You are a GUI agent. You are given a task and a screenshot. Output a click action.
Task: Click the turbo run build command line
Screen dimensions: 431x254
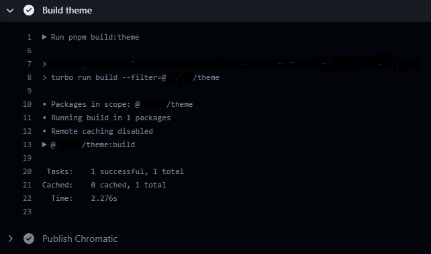tap(131, 77)
